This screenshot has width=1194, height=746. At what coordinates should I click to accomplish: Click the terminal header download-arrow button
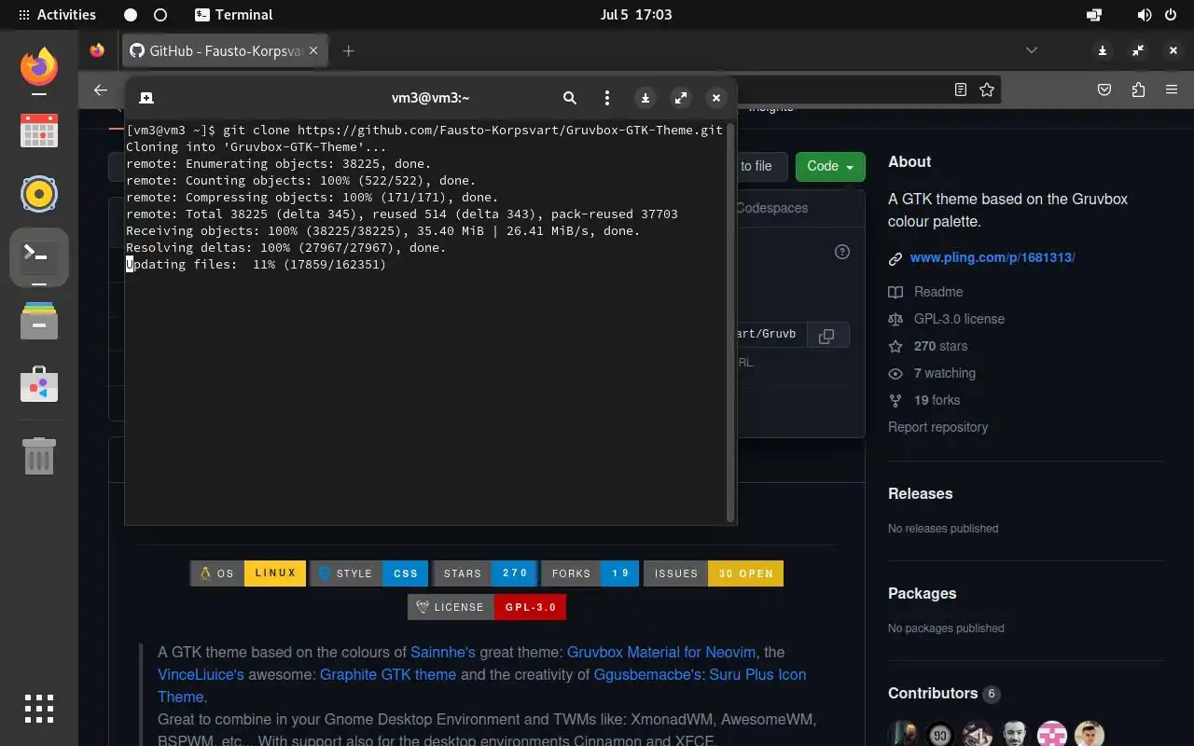[645, 97]
